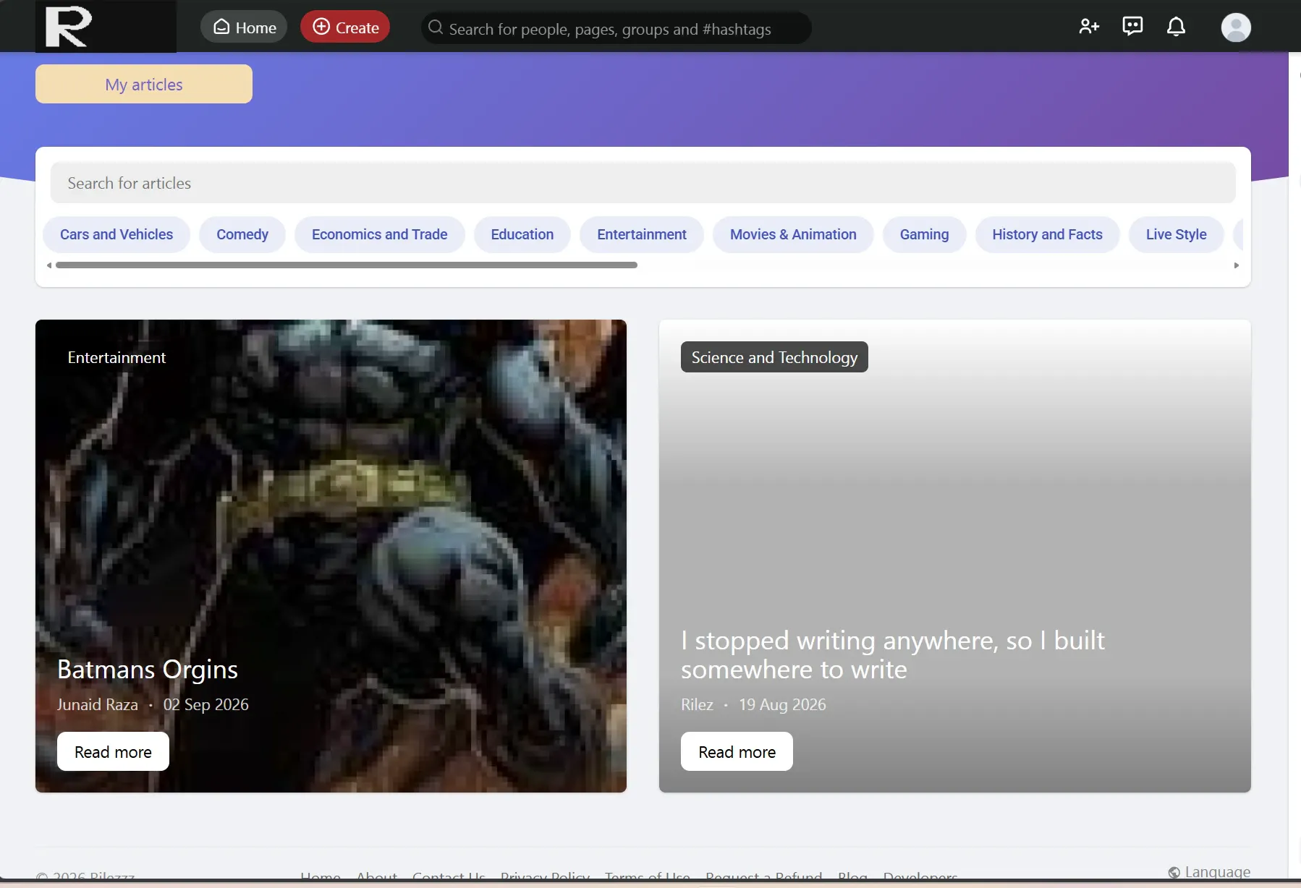The image size is (1301, 888).
Task: Open the Home page button
Action: pyautogui.click(x=244, y=27)
